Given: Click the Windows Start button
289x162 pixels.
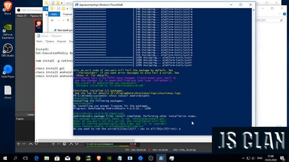Looking at the screenshot, I should coord(5,158).
